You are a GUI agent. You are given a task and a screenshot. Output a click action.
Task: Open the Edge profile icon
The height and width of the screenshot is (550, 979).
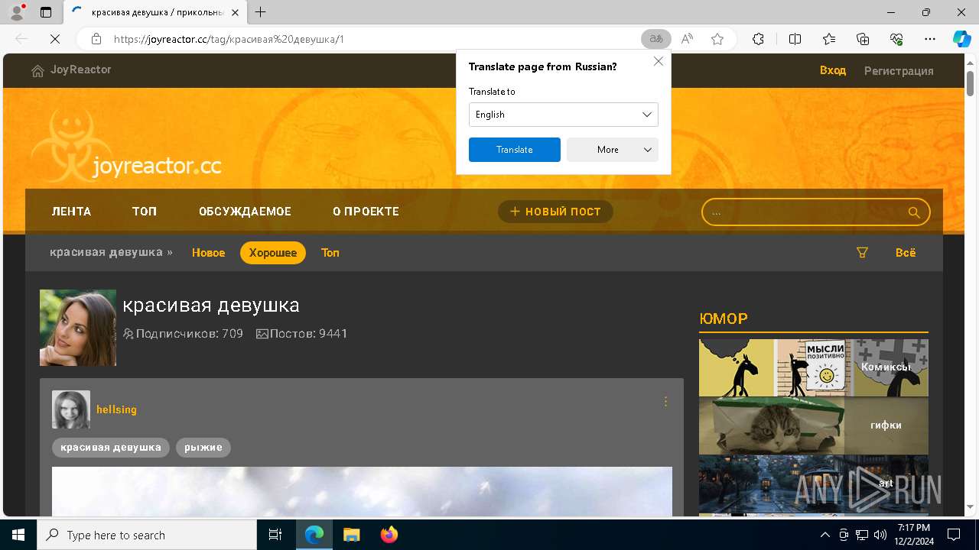[17, 12]
